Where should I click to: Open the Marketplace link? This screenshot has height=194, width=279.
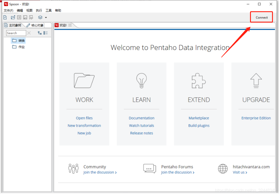(x=199, y=118)
